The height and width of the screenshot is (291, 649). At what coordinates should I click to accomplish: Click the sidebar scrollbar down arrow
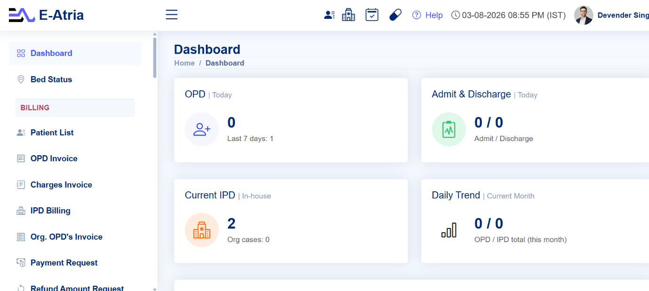154,289
